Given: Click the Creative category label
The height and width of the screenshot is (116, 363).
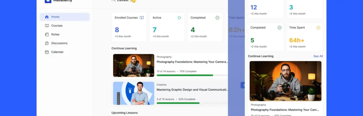Looking at the screenshot, I should 162,85.
